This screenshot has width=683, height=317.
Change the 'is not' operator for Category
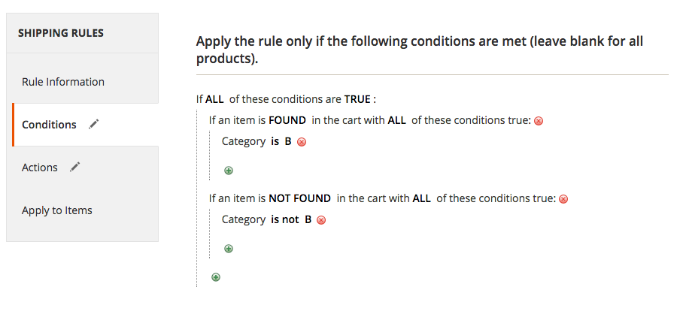(x=284, y=219)
